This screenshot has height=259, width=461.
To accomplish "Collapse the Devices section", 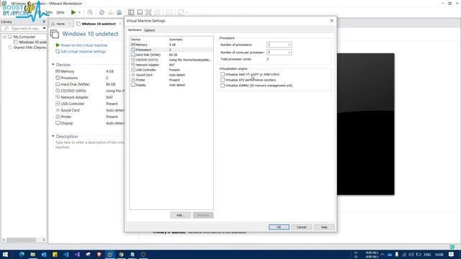I will coord(53,64).
